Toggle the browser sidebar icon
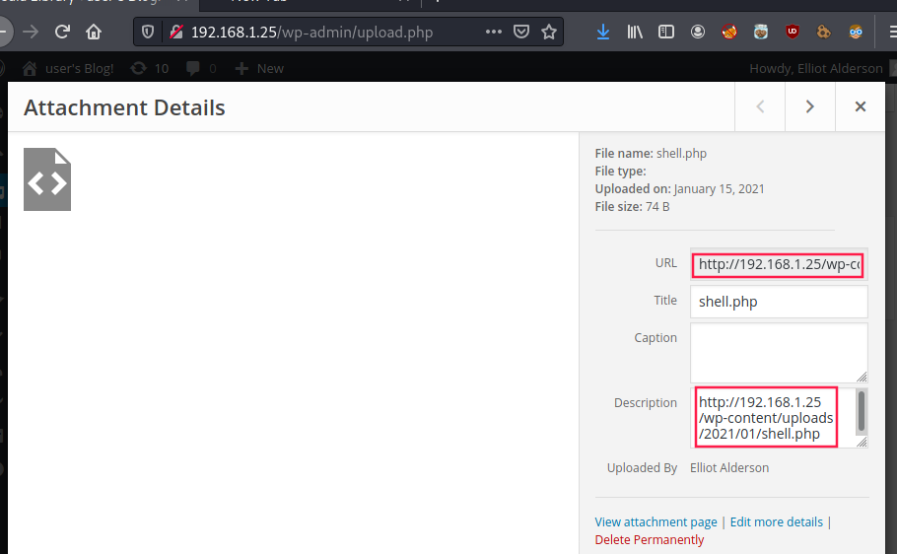This screenshot has width=897, height=554. click(666, 32)
